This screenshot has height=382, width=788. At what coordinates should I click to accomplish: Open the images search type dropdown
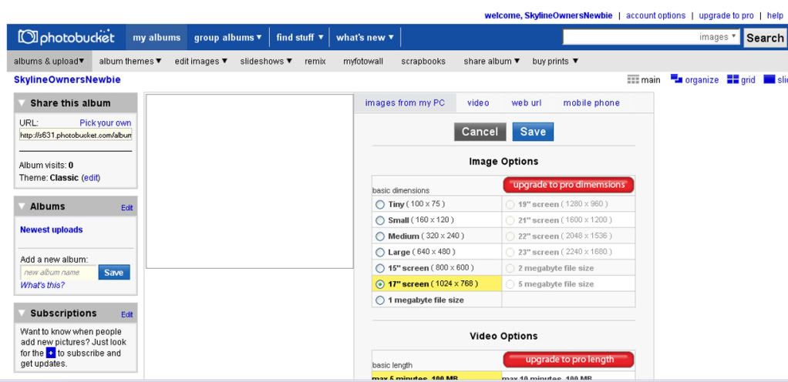pyautogui.click(x=717, y=37)
